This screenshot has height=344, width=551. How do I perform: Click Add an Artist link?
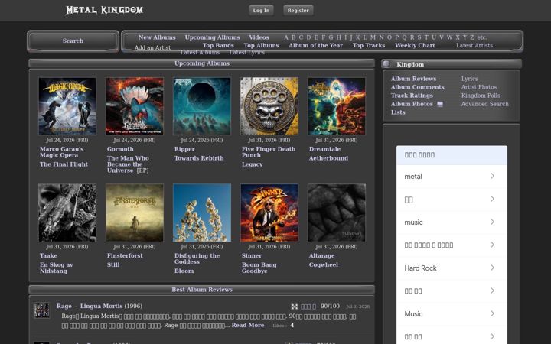point(152,47)
